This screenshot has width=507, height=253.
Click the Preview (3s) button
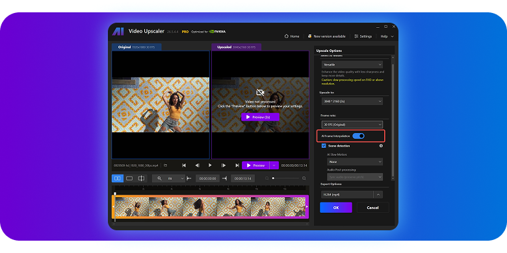pyautogui.click(x=260, y=117)
